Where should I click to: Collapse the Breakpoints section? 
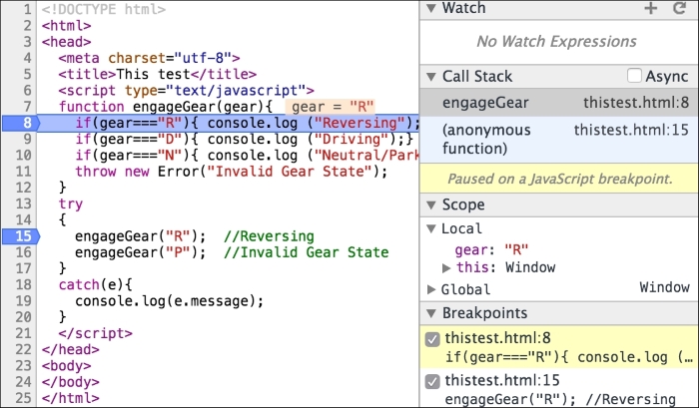coord(431,313)
